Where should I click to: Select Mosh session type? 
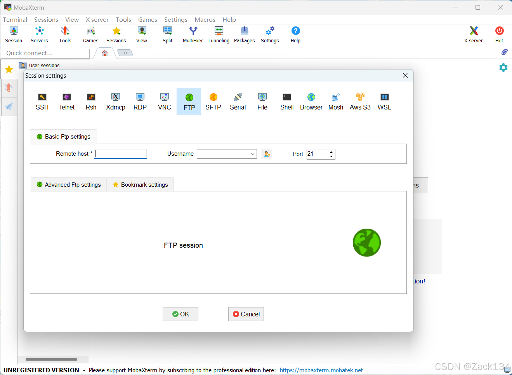(x=336, y=102)
